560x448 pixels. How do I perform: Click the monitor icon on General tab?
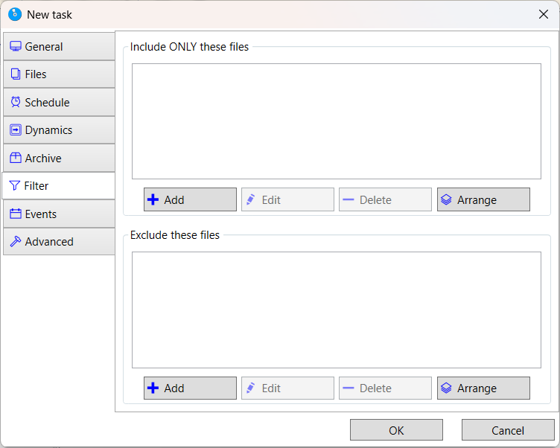point(16,46)
